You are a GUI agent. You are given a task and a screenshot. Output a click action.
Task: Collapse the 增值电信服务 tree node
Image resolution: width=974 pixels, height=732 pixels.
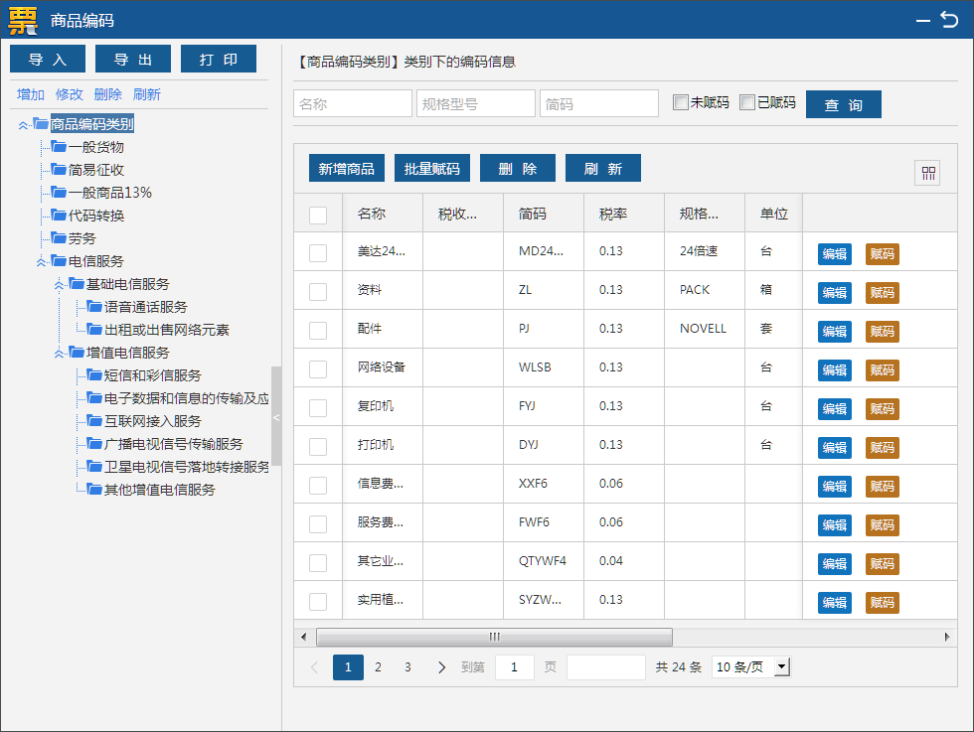pyautogui.click(x=59, y=354)
